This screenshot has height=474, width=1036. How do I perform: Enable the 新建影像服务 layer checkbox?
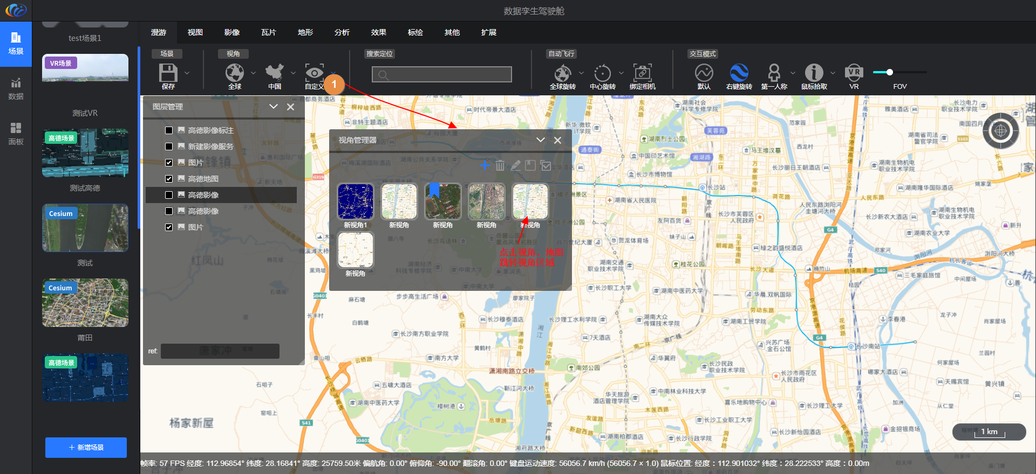pos(169,147)
